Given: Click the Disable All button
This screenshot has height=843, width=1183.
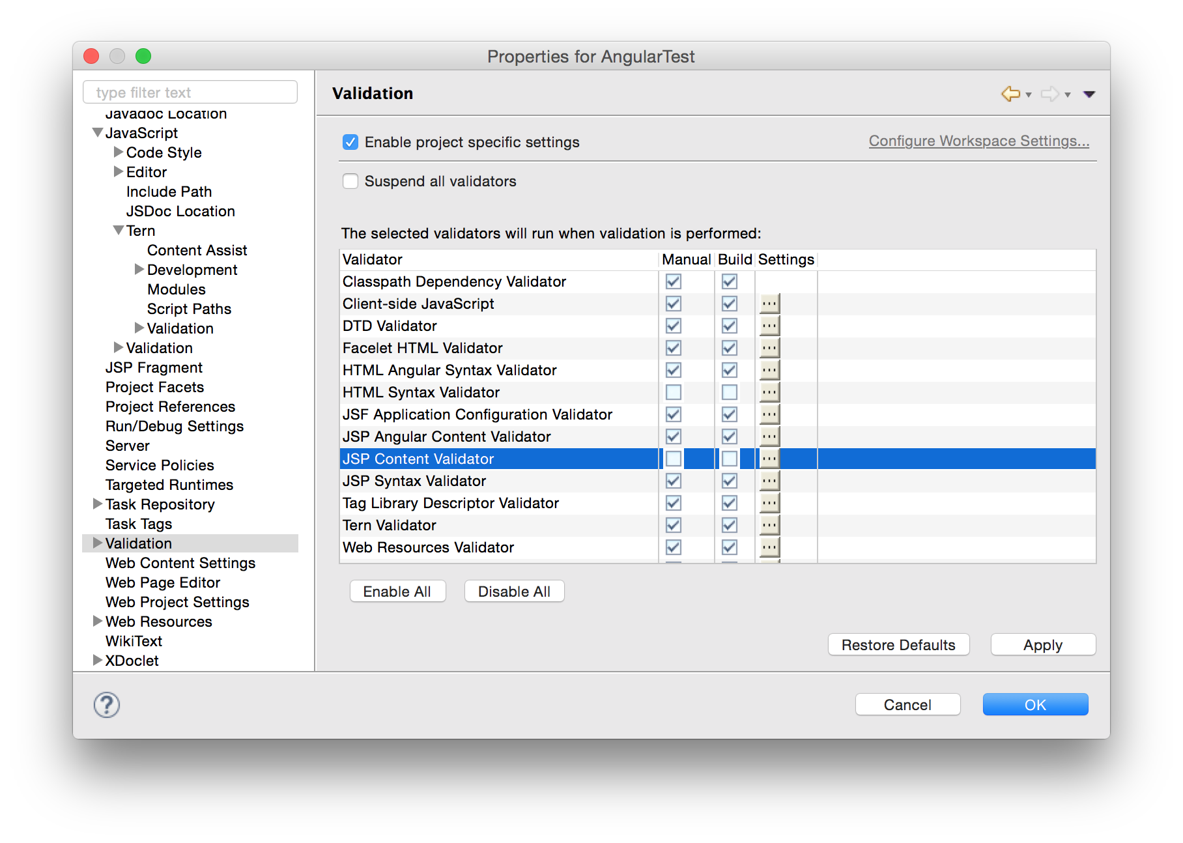Looking at the screenshot, I should [x=514, y=592].
